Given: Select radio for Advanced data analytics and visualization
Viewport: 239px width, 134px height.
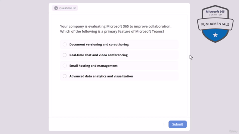Looking at the screenshot, I should point(65,76).
